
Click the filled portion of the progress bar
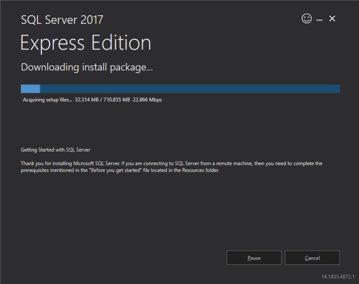point(30,89)
